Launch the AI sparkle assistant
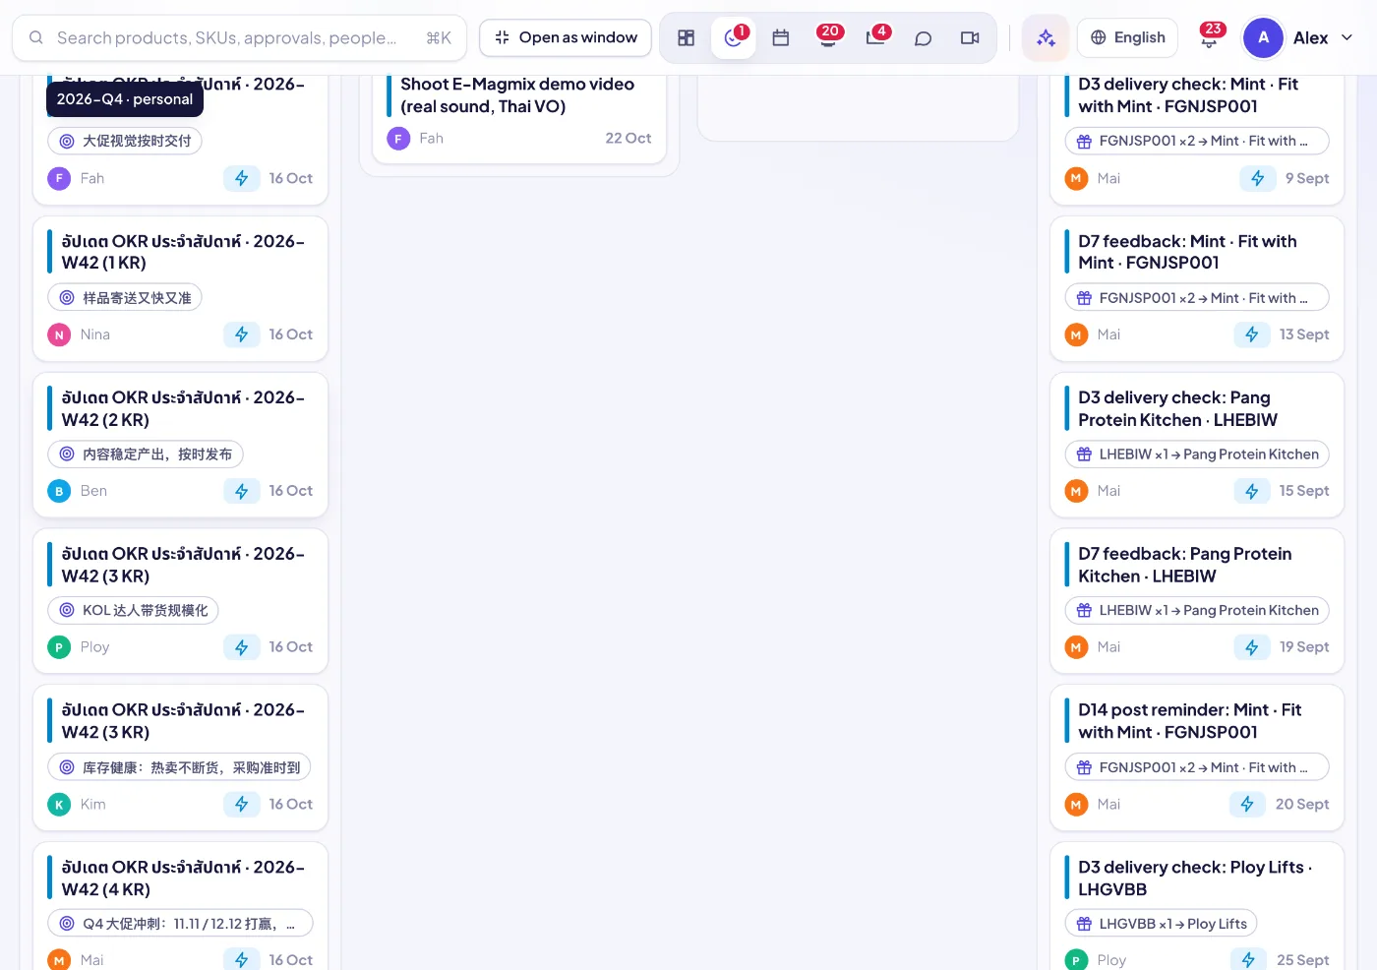The height and width of the screenshot is (970, 1377). [x=1046, y=37]
